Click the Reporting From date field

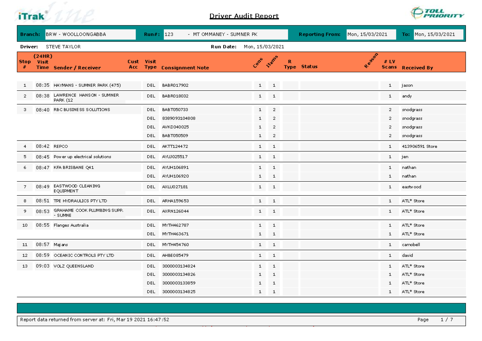pyautogui.click(x=370, y=35)
